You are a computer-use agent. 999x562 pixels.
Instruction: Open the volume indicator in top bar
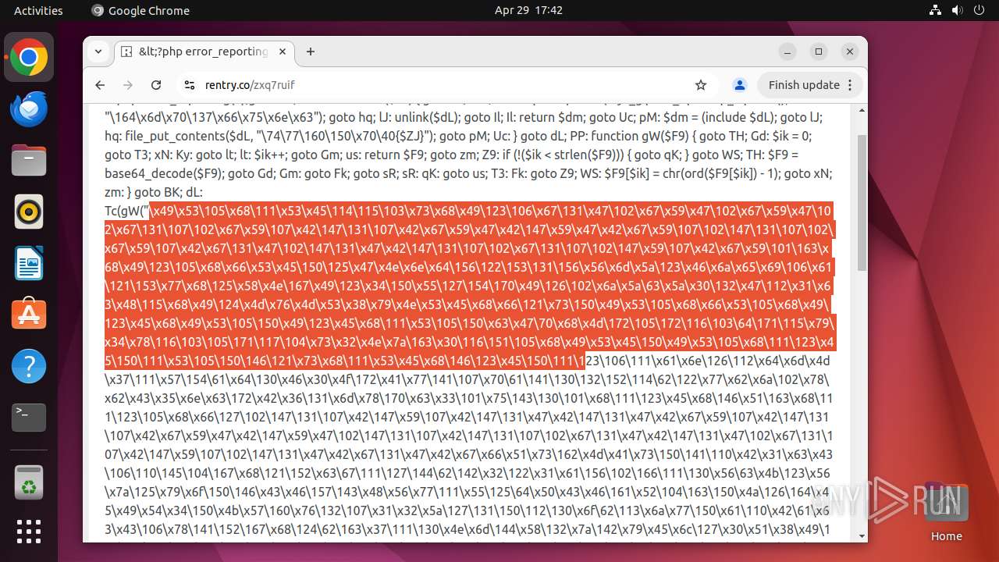coord(957,10)
